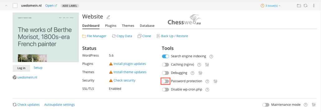Turn off Search engine indexing toggle

[165, 56]
